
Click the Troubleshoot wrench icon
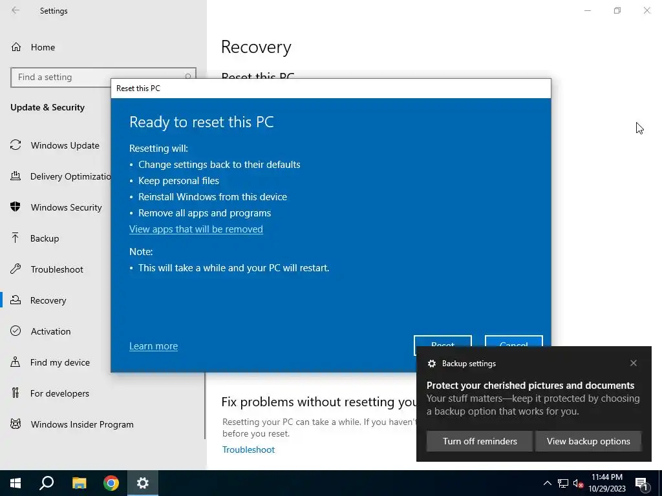(16, 269)
